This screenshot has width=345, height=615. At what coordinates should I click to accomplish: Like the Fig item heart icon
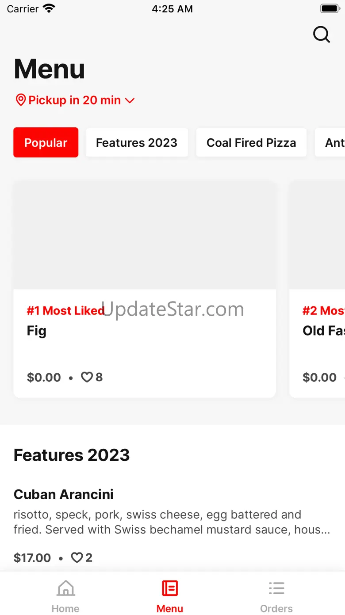(x=87, y=377)
